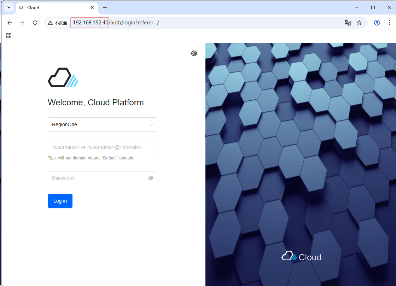
Task: Open the tab search chevron
Action: (9, 7)
